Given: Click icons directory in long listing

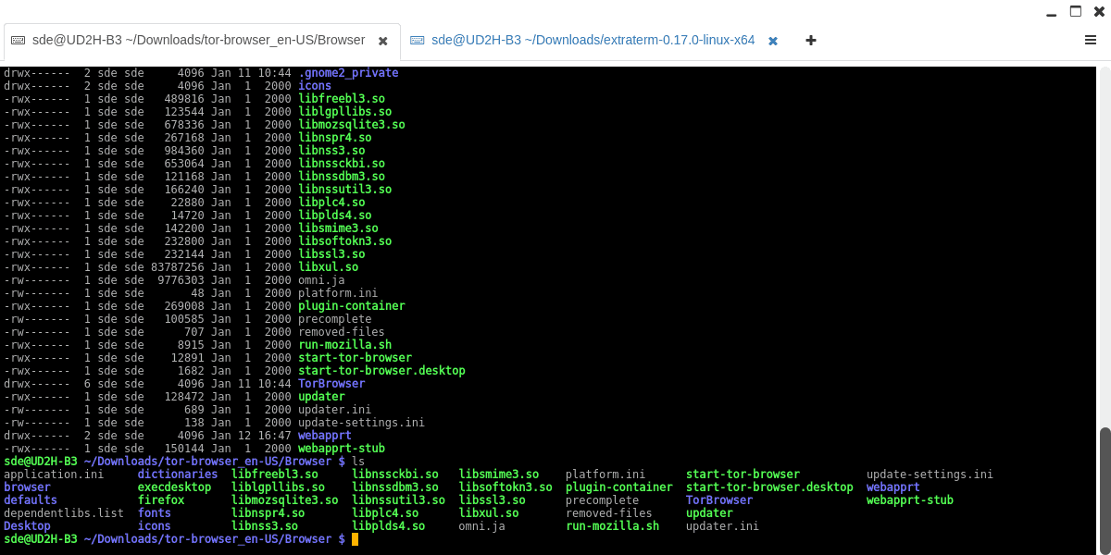Looking at the screenshot, I should coord(315,86).
